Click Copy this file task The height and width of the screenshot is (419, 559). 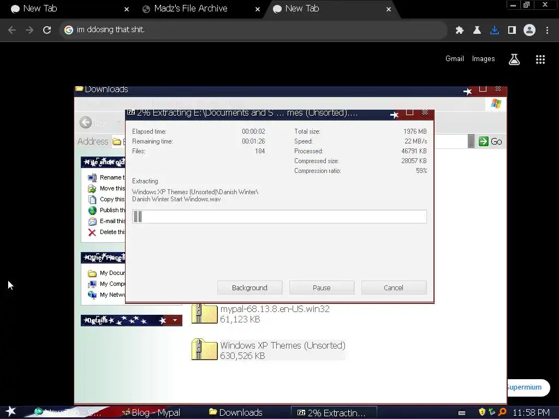(106, 200)
